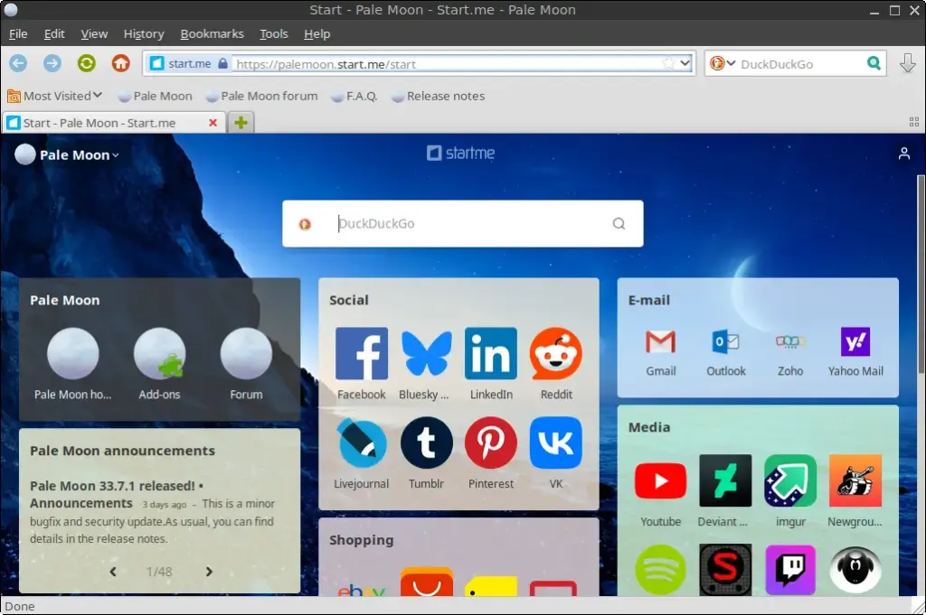Bookmark this page with the star icon
Image resolution: width=926 pixels, height=615 pixels.
pyautogui.click(x=668, y=63)
